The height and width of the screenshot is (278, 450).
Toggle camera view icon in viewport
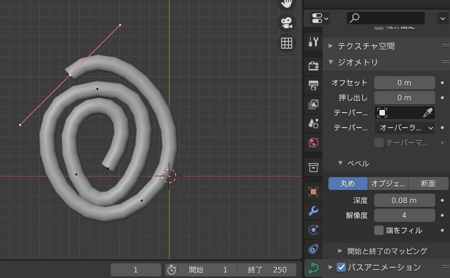click(286, 23)
